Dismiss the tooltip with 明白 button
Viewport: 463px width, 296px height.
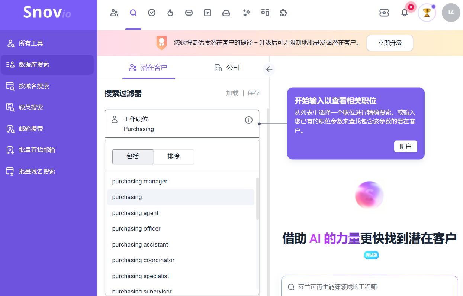point(405,146)
